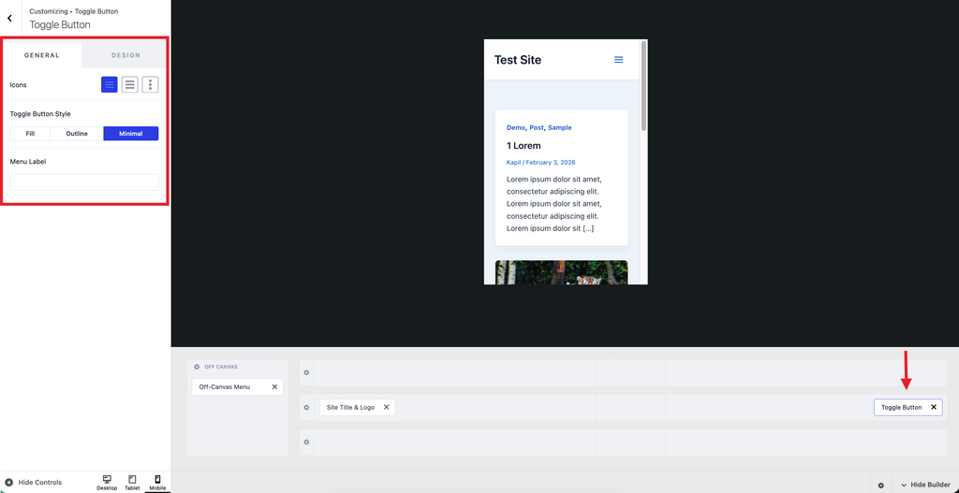The image size is (959, 493).
Task: Open the Sample category link
Action: click(560, 127)
